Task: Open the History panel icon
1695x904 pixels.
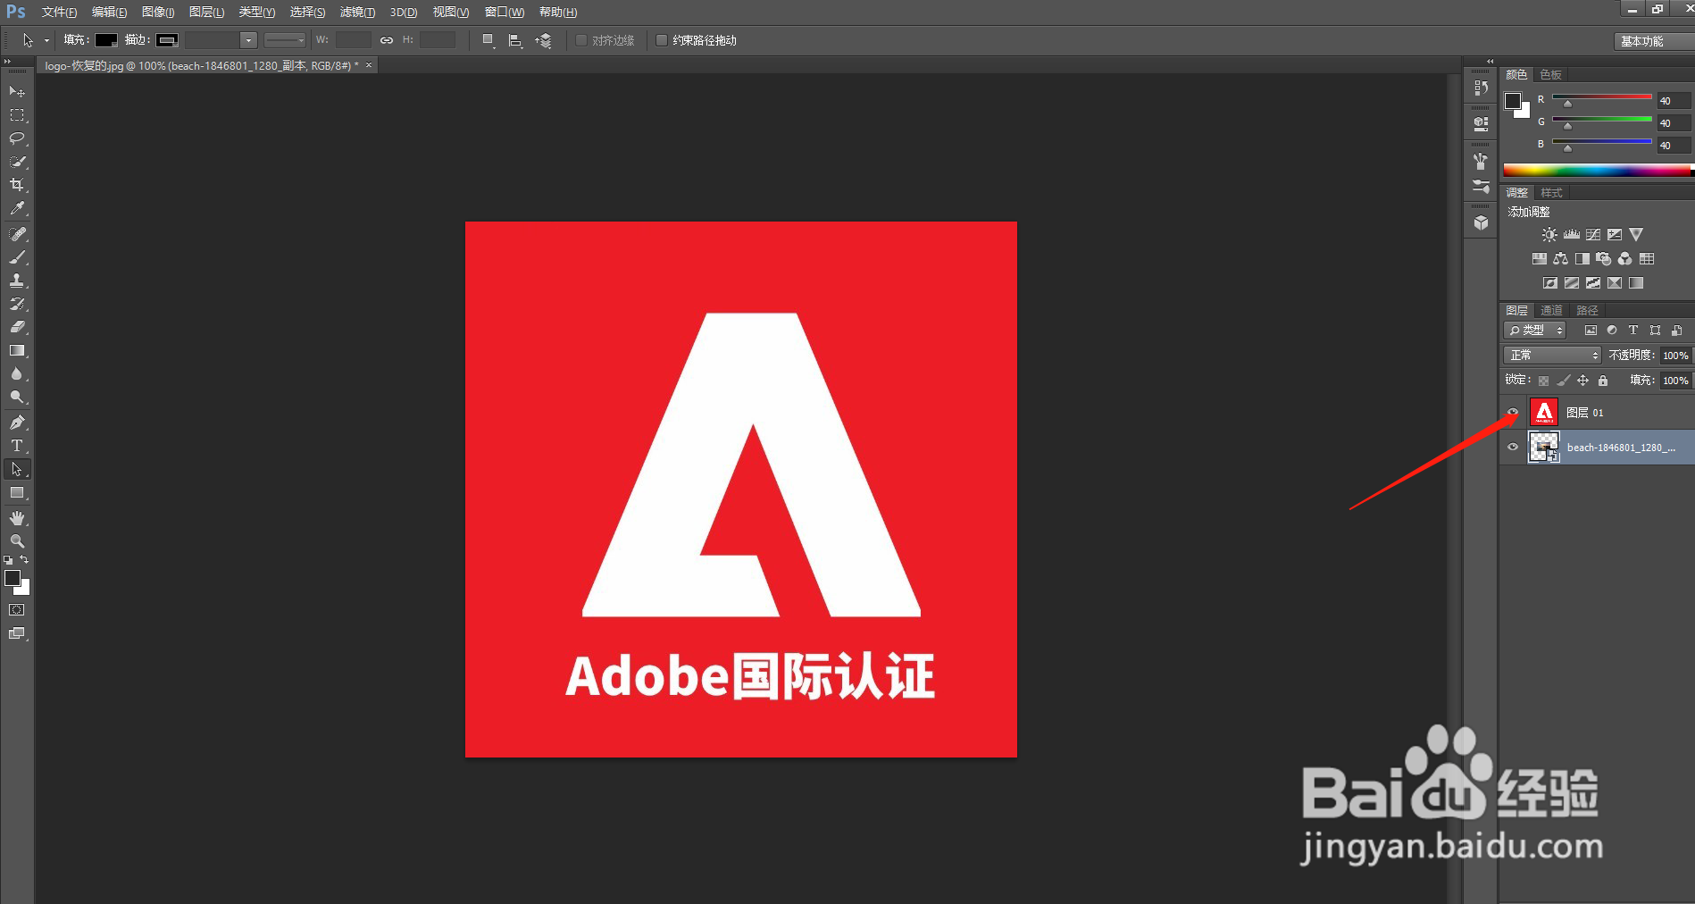Action: [x=1481, y=88]
